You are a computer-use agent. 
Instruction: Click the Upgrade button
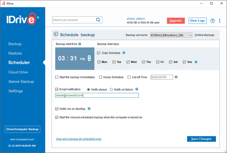(176, 21)
